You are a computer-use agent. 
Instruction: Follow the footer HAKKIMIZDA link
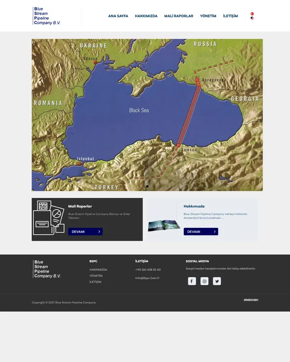tap(98, 270)
